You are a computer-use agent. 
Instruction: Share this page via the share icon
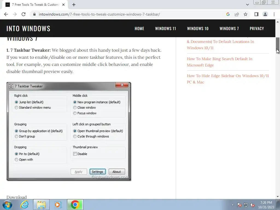237,14
